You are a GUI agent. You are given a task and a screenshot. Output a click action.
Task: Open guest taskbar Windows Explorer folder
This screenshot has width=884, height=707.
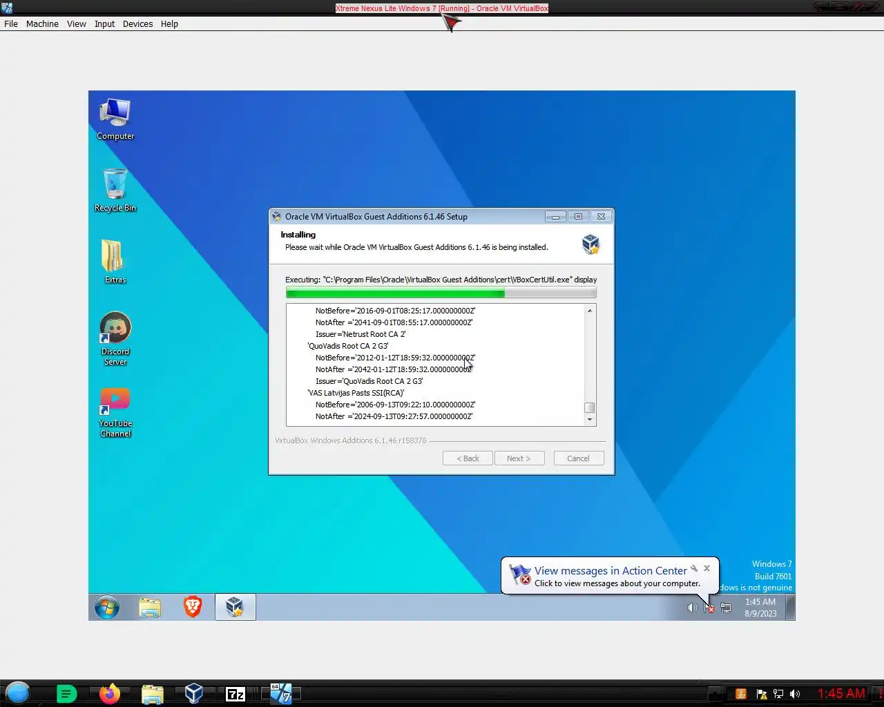point(150,608)
